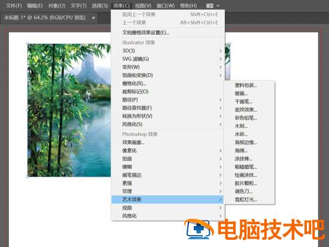
Task: Expand the 像素化 submenu
Action: tap(168, 150)
